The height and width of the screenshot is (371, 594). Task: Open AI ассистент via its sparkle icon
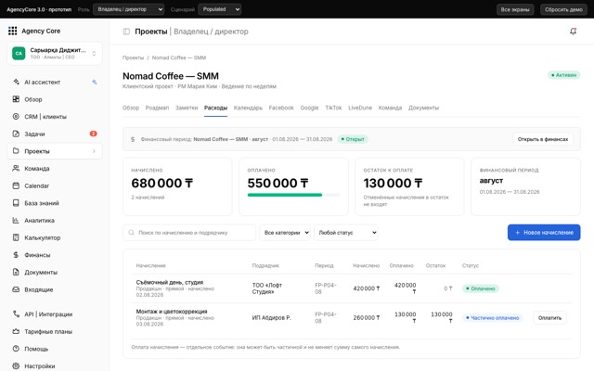(x=16, y=82)
